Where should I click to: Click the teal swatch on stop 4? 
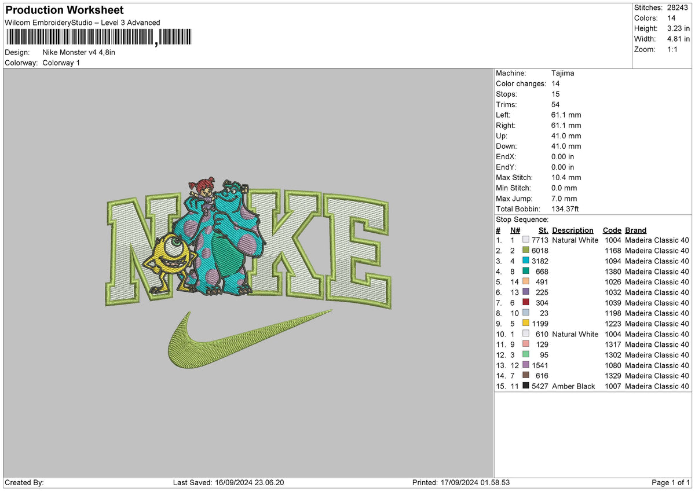tap(526, 272)
